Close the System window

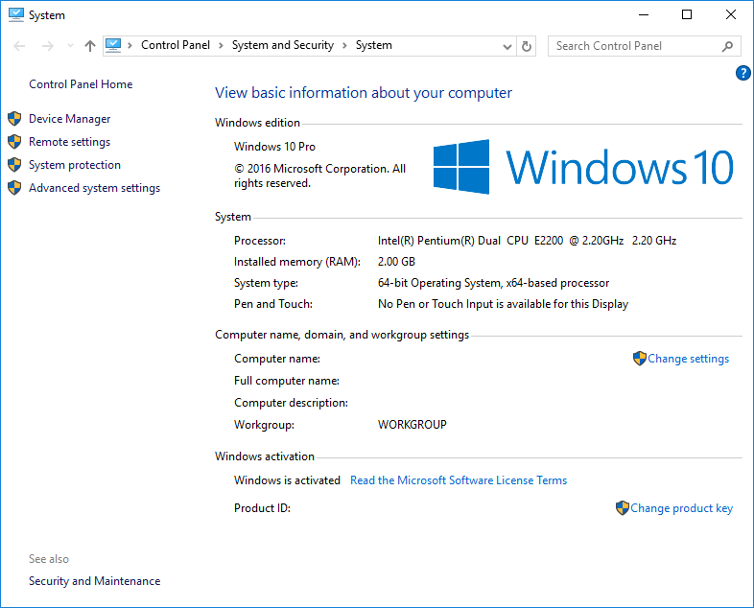pos(731,15)
